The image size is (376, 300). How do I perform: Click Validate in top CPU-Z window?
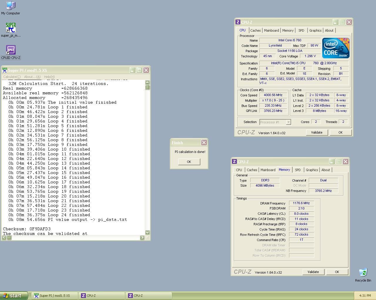click(317, 132)
